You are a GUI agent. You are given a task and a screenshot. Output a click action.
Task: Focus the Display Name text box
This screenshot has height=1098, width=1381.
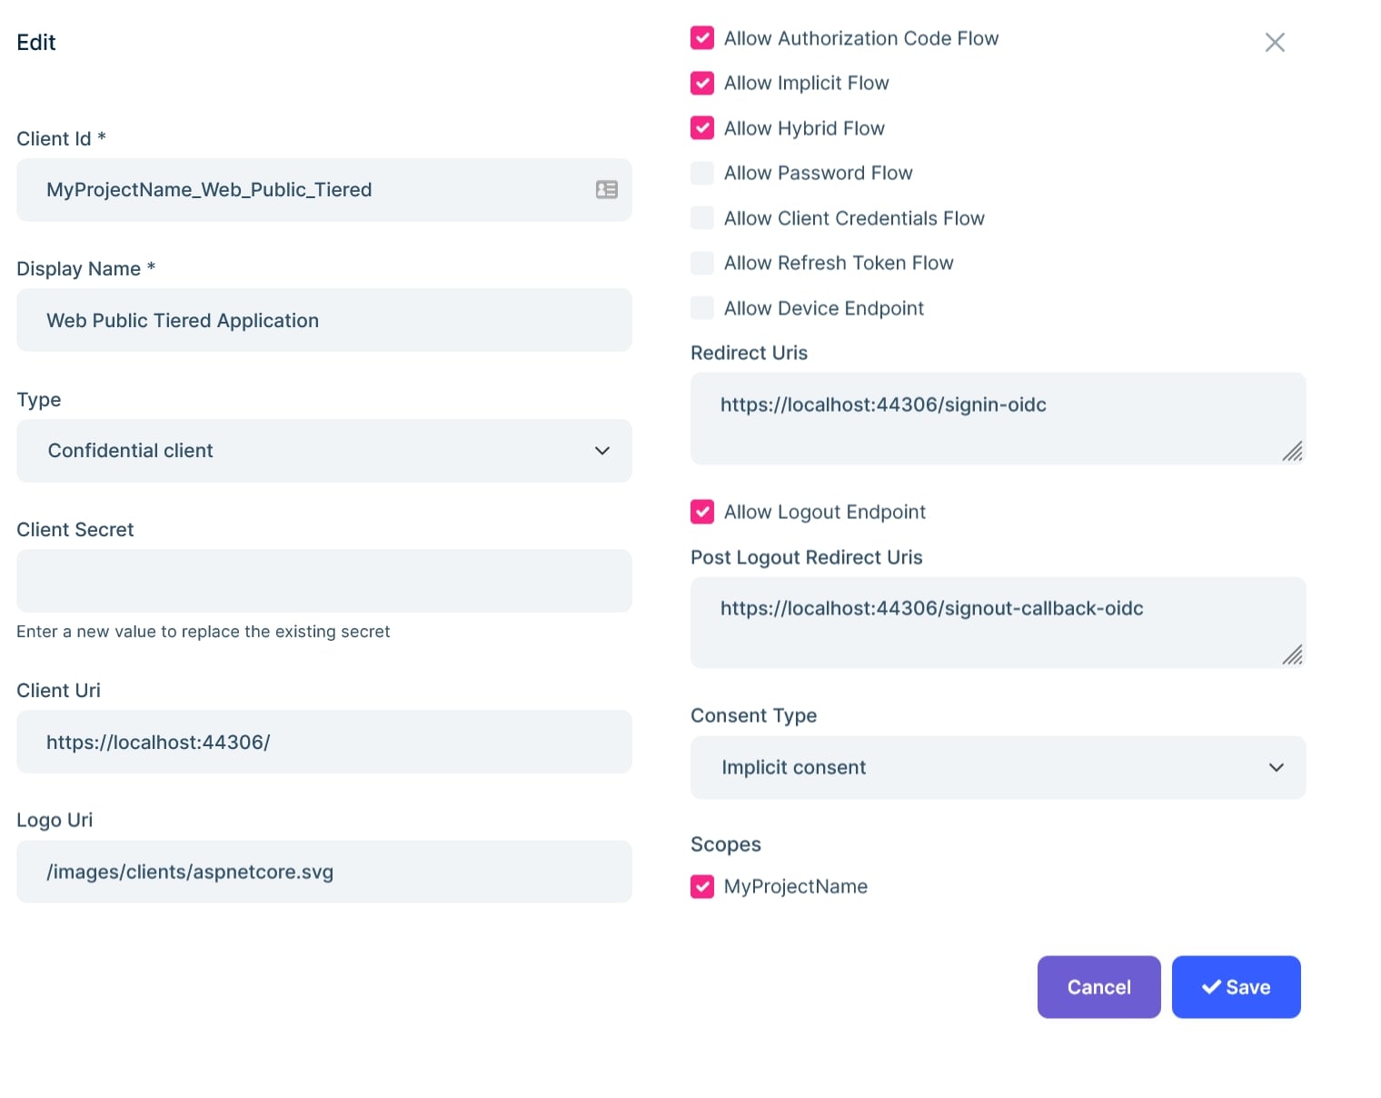(x=323, y=320)
